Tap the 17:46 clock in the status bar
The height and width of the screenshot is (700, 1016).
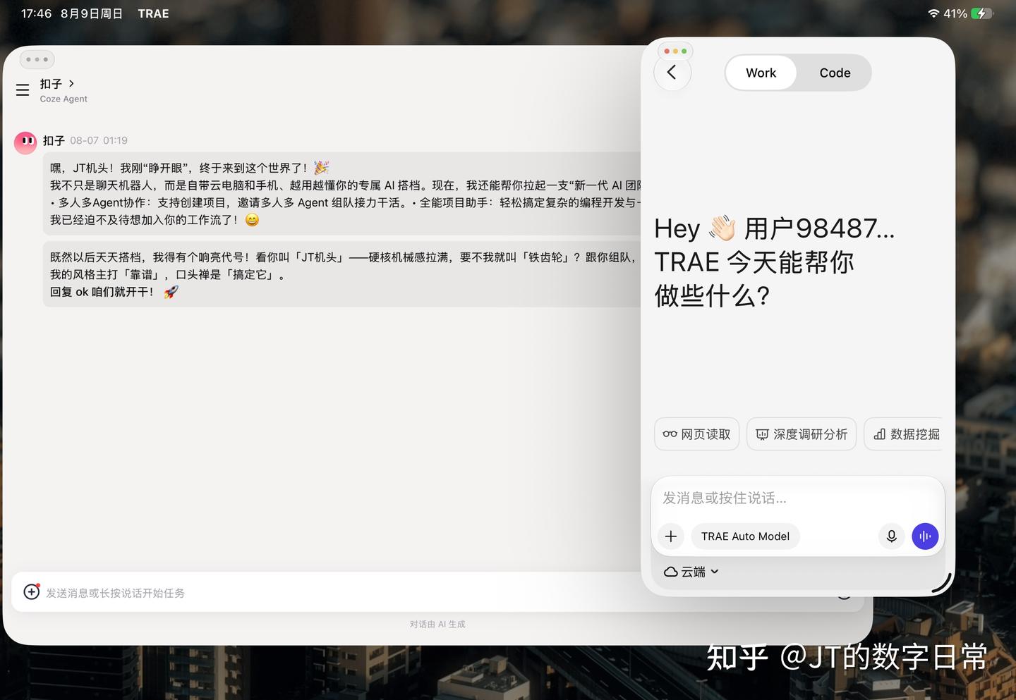tap(36, 13)
